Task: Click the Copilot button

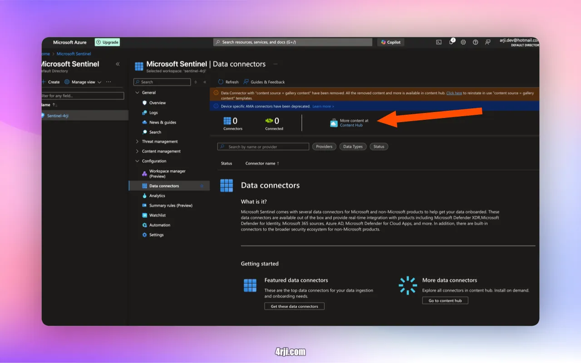Action: (x=391, y=42)
